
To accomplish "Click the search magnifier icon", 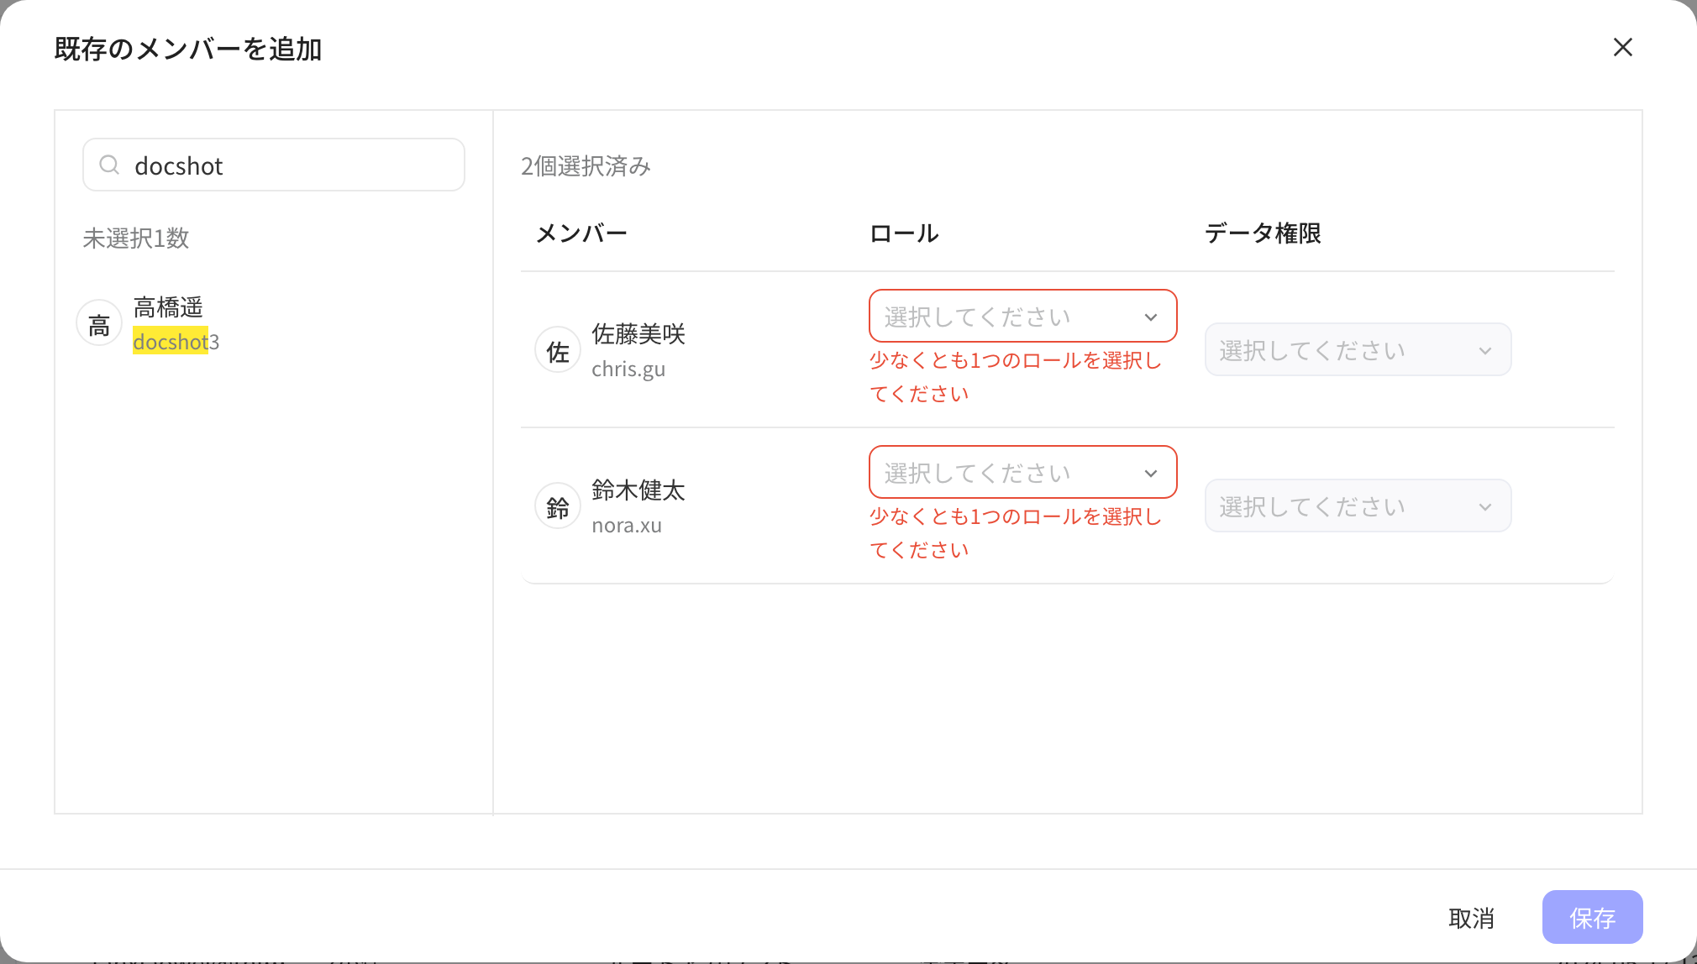I will point(109,165).
